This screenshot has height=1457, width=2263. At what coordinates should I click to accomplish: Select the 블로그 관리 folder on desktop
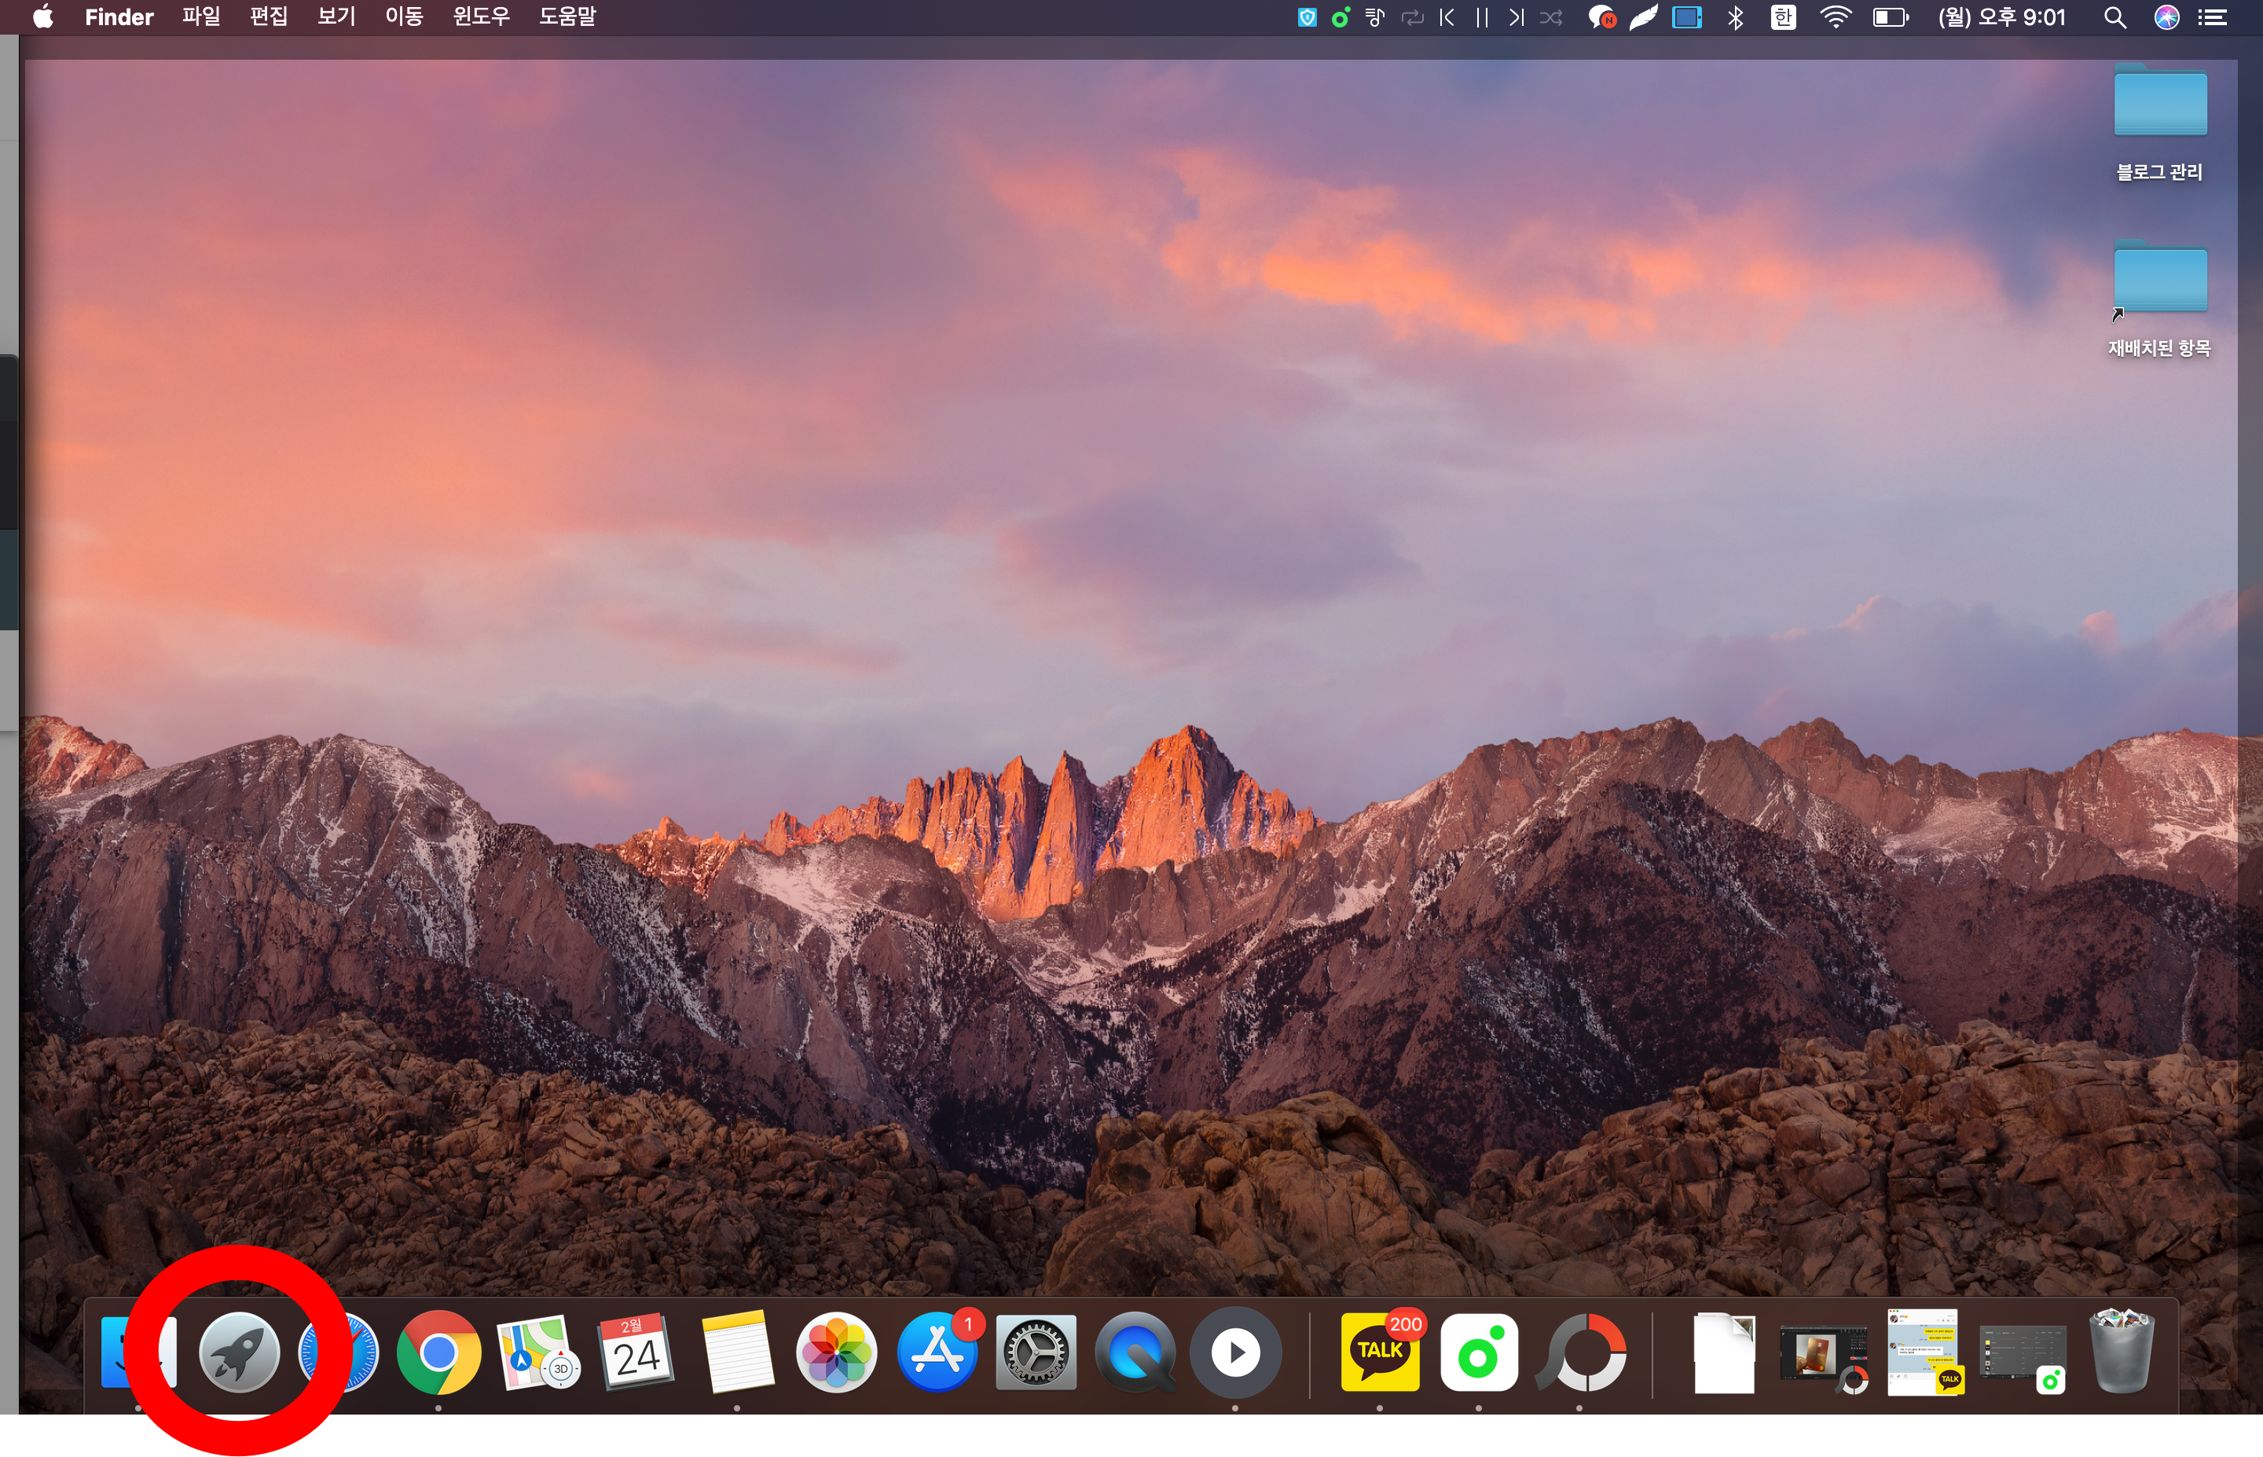click(x=2160, y=104)
